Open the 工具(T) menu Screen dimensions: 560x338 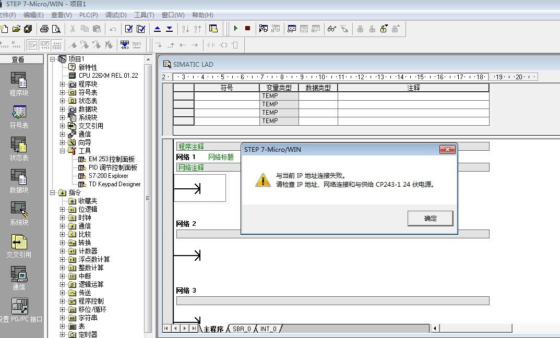(144, 15)
